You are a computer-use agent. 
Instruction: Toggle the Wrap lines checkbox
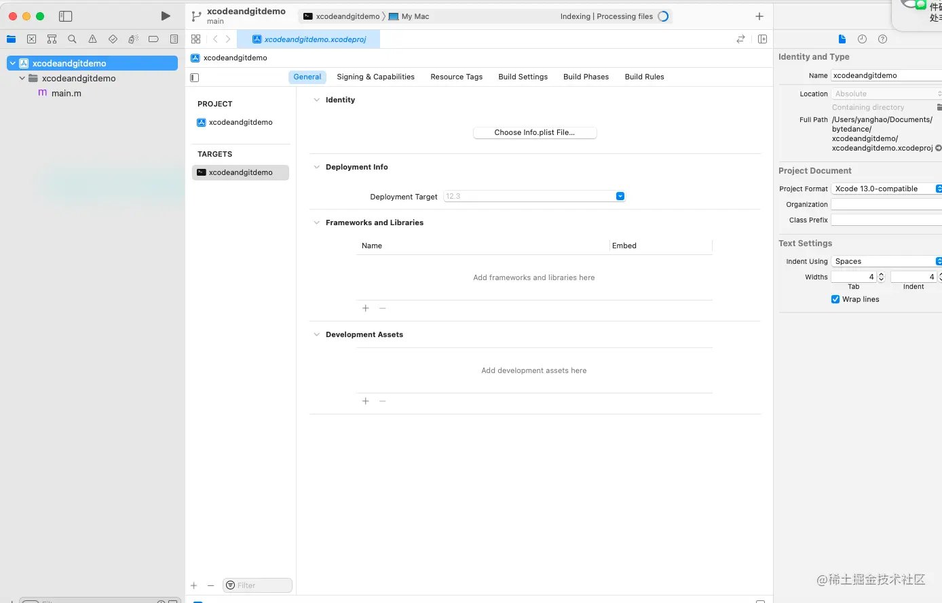point(835,299)
